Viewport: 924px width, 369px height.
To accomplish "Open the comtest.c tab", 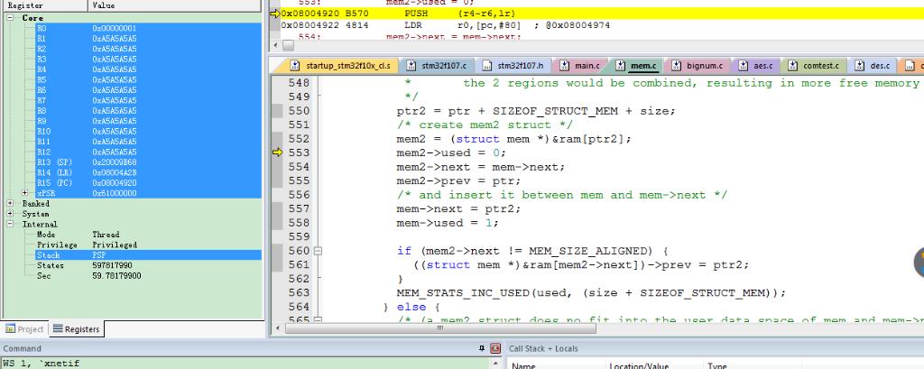I will click(814, 66).
